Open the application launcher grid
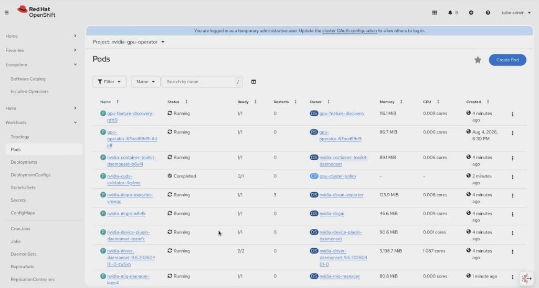The image size is (539, 288). coord(435,13)
